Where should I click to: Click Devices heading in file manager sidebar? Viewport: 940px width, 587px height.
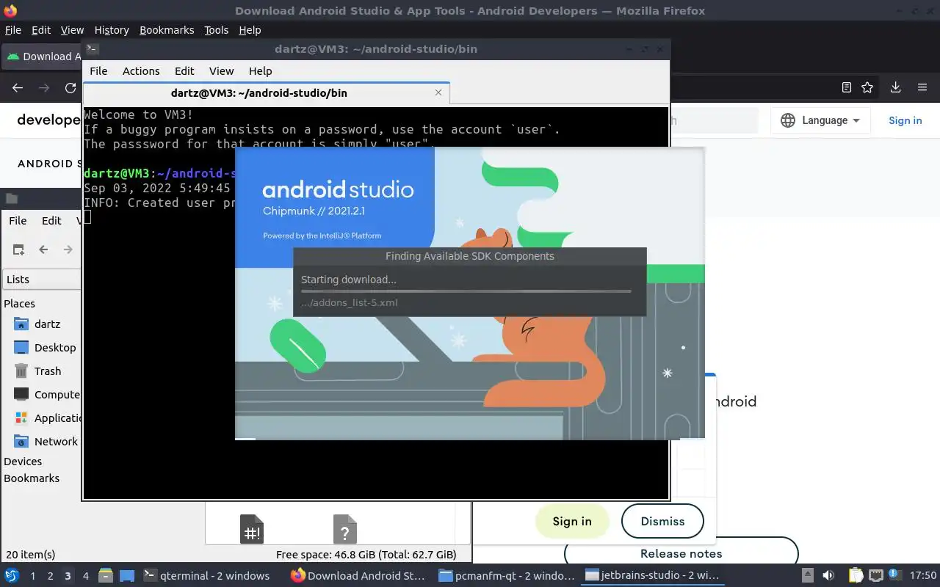(x=23, y=461)
